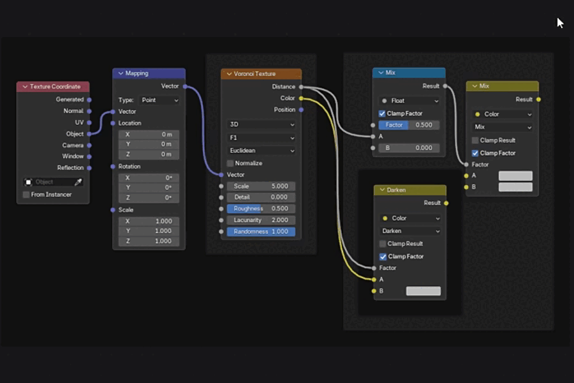Collapse the Texture Coordinate node
Viewport: 574px width, 383px height.
(26, 87)
